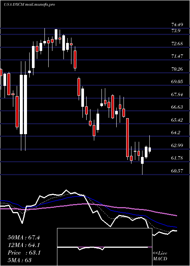Click the 12MA : 64.1 readout
This screenshot has width=190, height=266.
point(24,245)
